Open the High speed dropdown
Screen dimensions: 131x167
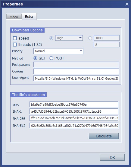69,38
